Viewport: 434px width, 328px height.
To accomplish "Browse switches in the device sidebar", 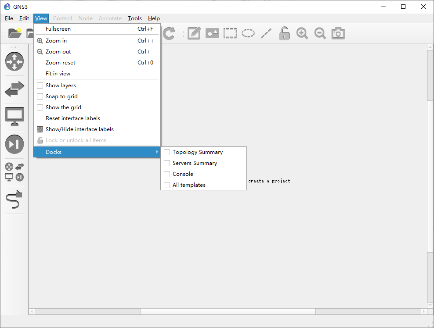I will tap(14, 89).
